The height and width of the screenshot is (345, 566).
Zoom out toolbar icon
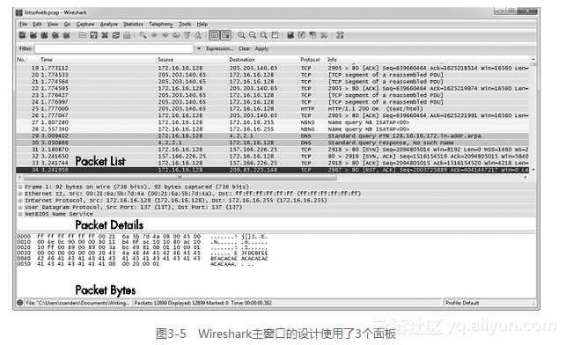pyautogui.click(x=253, y=35)
